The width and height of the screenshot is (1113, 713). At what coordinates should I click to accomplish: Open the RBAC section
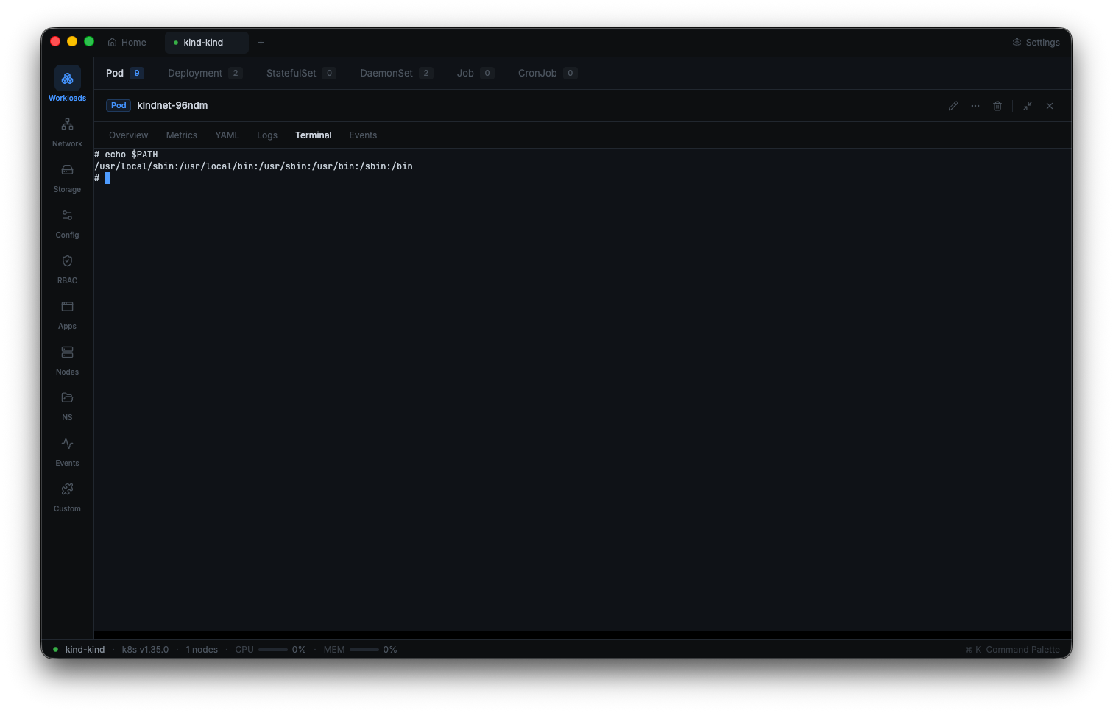[x=67, y=269]
